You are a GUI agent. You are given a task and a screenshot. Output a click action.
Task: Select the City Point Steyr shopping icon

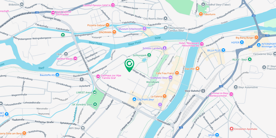click(x=135, y=99)
